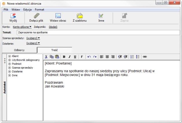Open the Wstaw menu
The width and height of the screenshot is (182, 123).
click(16, 10)
